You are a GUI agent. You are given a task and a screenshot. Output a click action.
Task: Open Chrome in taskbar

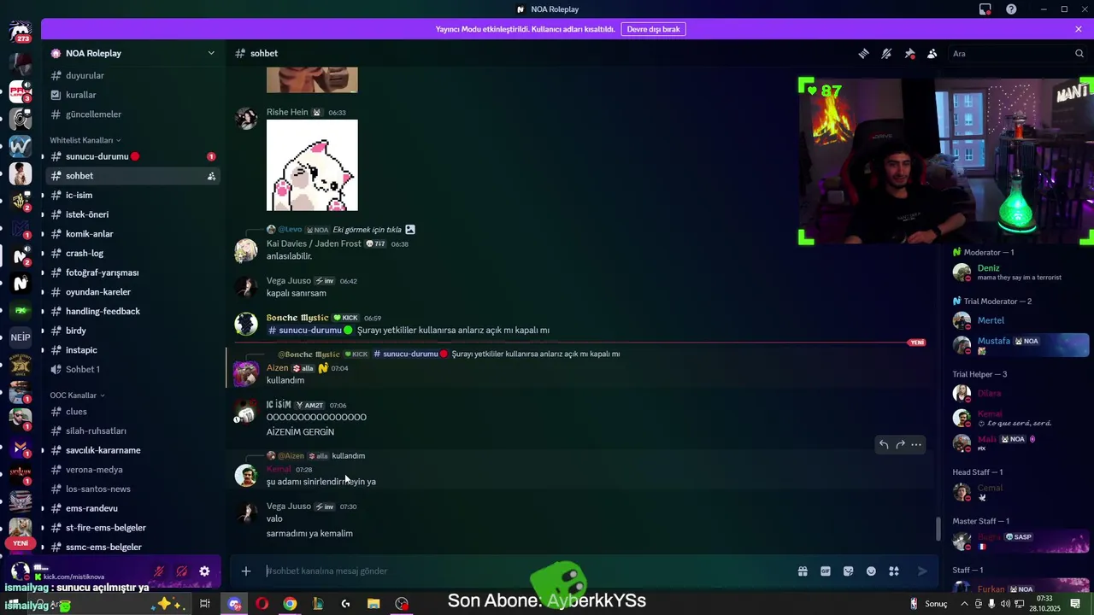290,604
